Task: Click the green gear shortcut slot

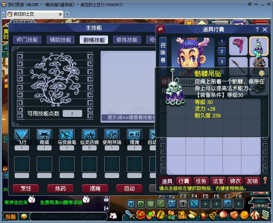Action: 141,204
